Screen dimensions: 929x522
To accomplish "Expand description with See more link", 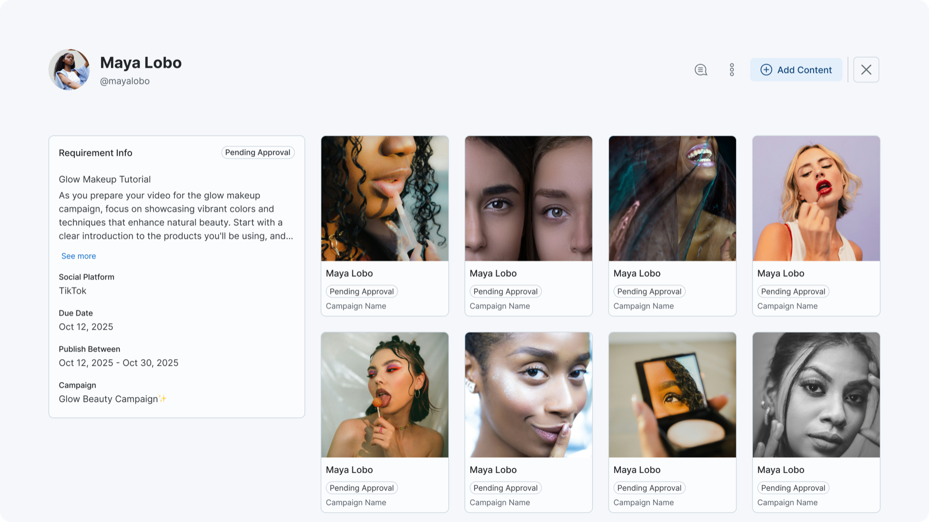I will point(78,256).
